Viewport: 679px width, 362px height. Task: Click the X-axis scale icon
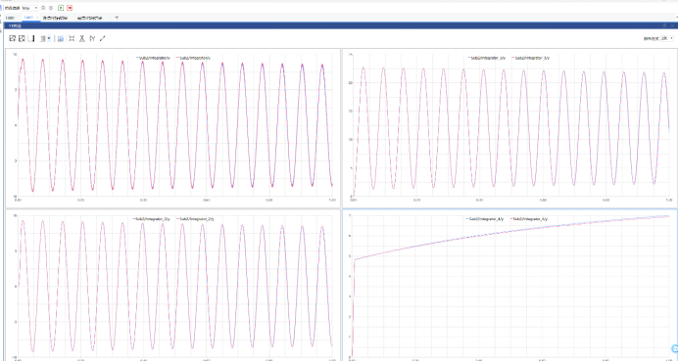[x=82, y=38]
